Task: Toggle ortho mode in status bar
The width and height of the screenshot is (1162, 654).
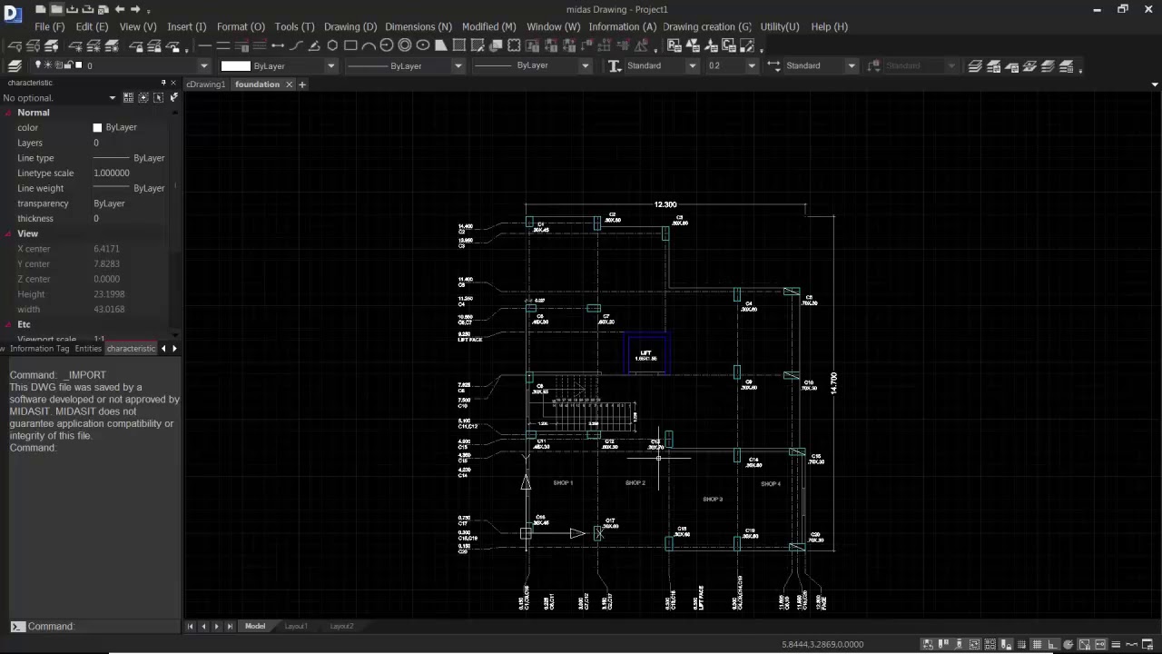Action: click(x=1053, y=644)
